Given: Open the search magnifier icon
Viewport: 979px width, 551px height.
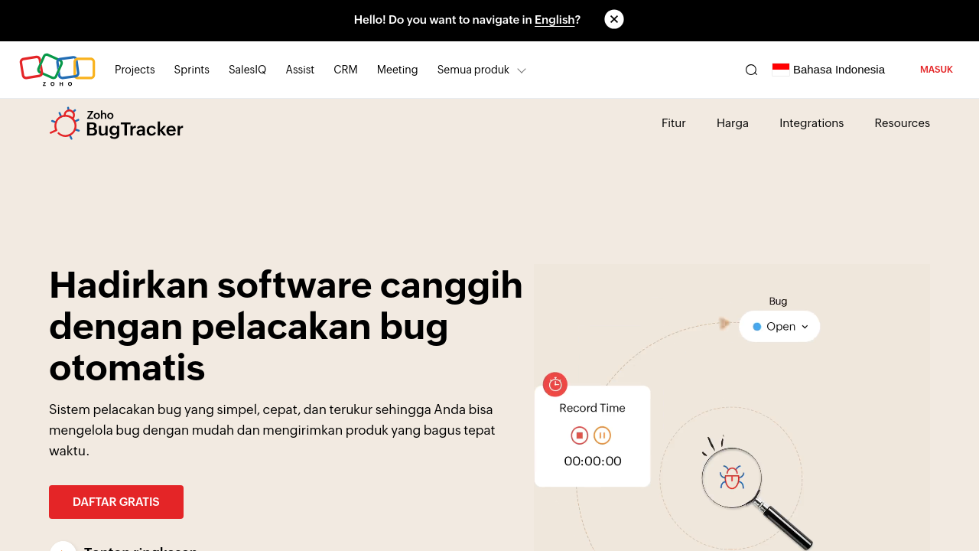Looking at the screenshot, I should tap(751, 70).
